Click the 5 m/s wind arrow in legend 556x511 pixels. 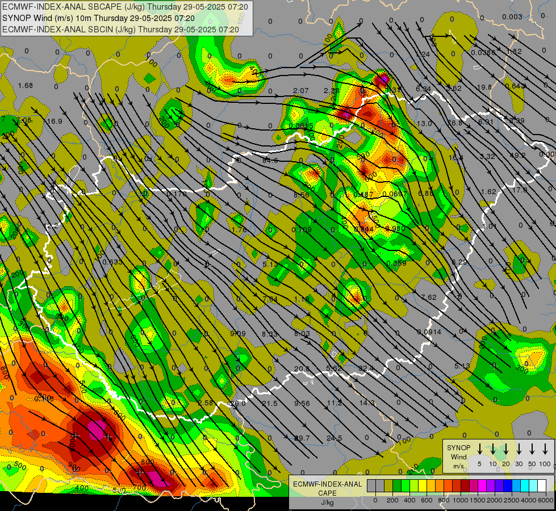pos(479,449)
